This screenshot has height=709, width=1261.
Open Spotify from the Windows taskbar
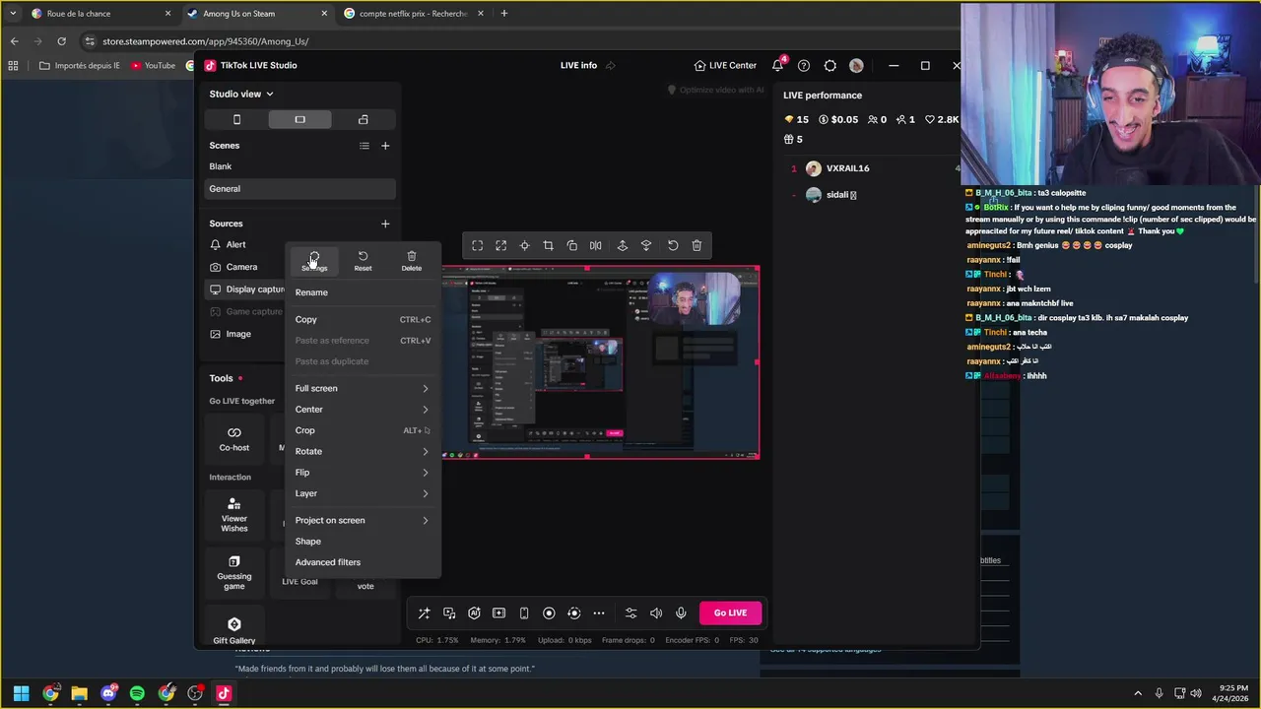(137, 693)
